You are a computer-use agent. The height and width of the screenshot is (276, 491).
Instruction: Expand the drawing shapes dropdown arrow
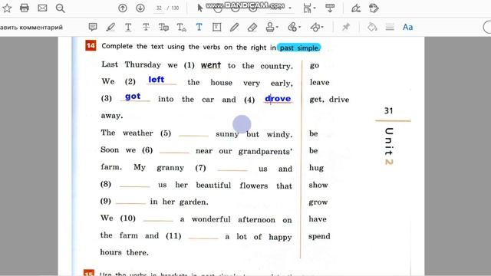(322, 28)
